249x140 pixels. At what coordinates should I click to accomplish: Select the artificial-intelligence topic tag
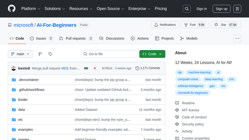(190, 86)
